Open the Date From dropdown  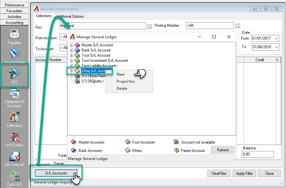click(276, 38)
